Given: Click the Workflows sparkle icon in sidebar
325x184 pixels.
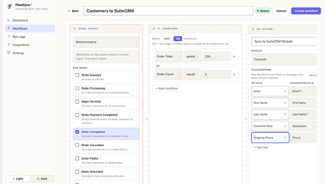Looking at the screenshot, I should click(x=8, y=28).
